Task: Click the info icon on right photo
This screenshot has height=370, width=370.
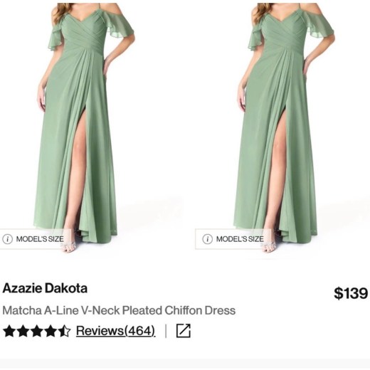Action: 207,239
